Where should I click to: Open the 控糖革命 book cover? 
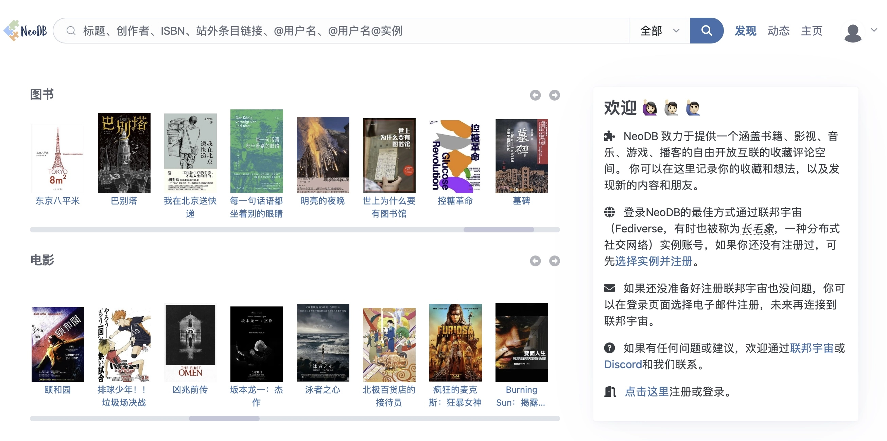[x=455, y=156]
